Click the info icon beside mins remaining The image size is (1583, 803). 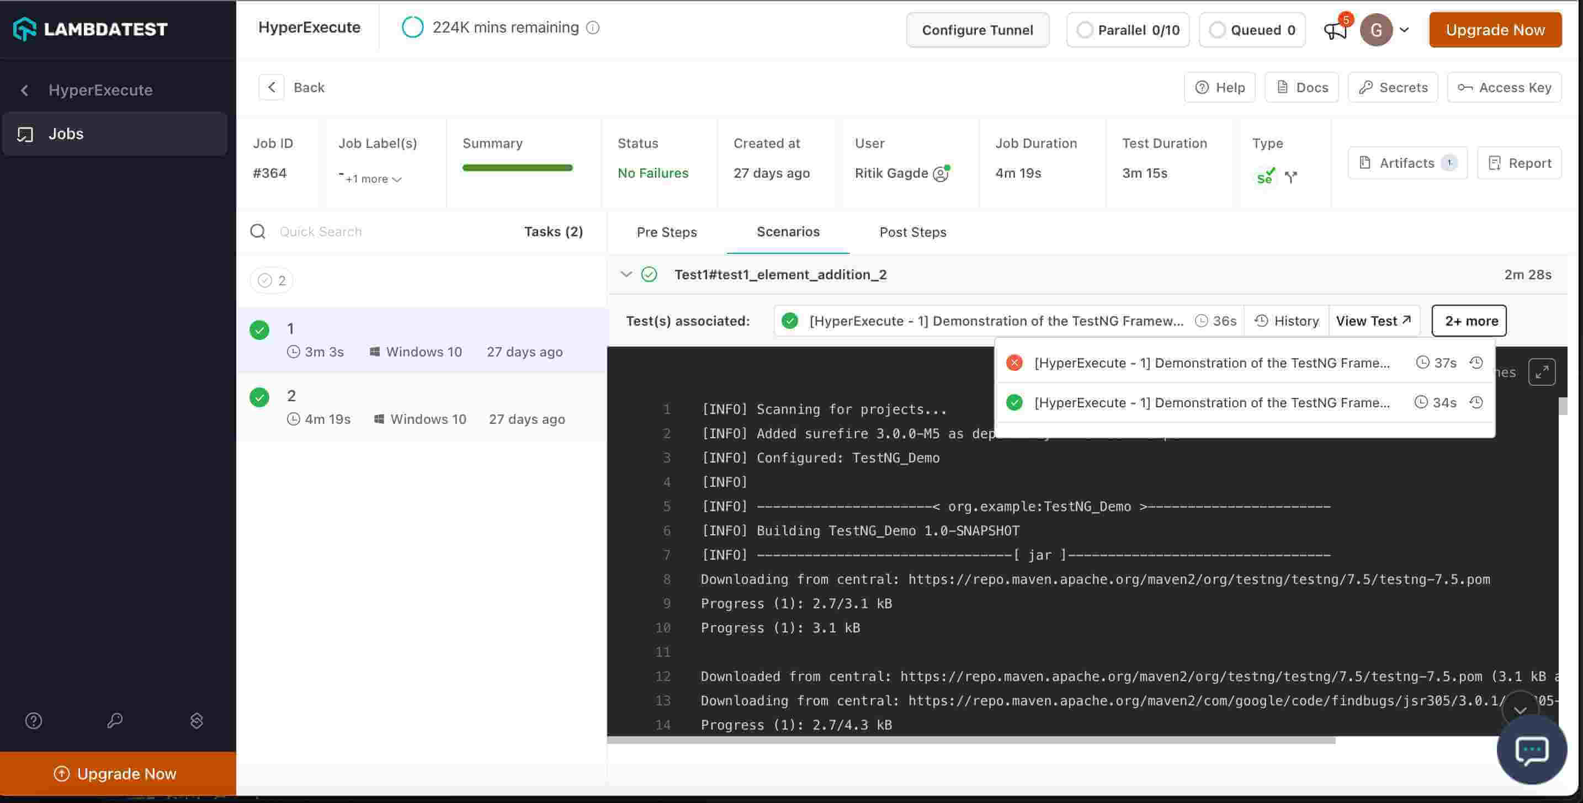(592, 28)
